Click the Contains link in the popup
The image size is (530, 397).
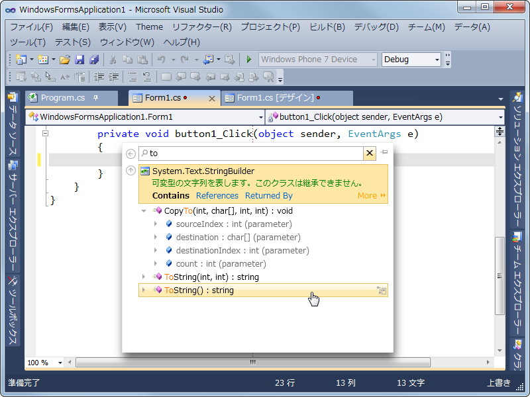(x=171, y=196)
